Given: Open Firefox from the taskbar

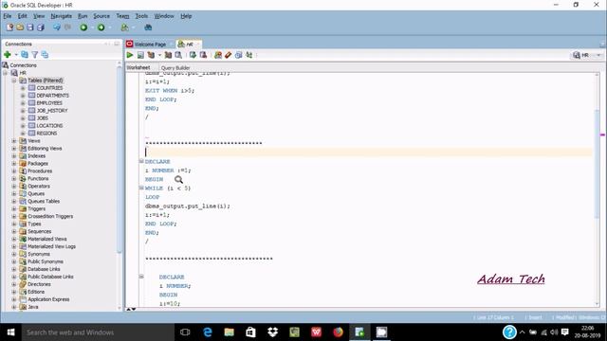Looking at the screenshot, I should point(338,332).
